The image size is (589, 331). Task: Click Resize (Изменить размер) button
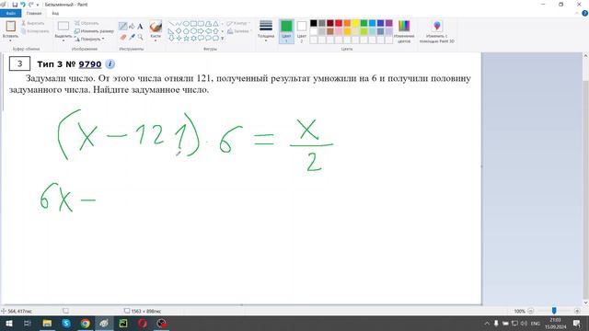(94, 31)
